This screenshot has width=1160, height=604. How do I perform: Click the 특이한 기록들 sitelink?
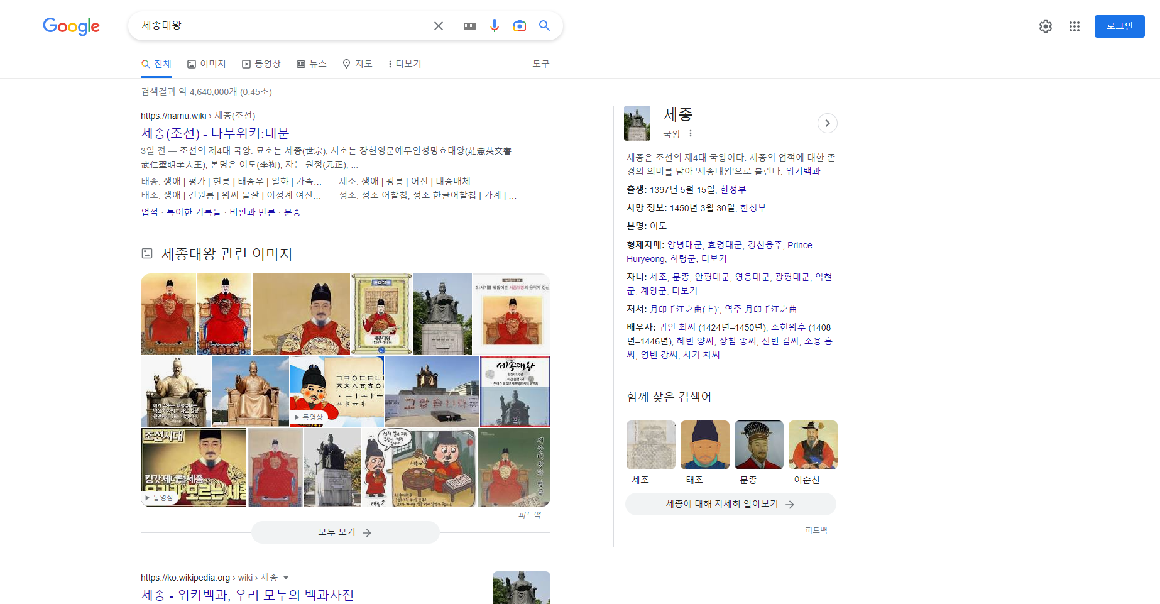(x=194, y=212)
